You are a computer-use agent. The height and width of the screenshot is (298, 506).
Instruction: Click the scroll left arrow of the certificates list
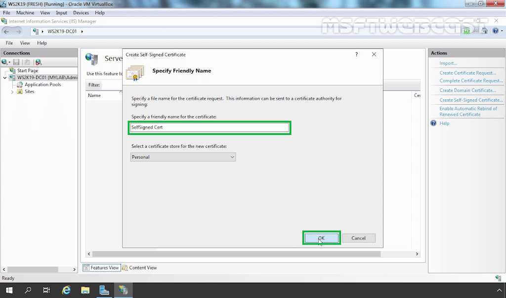[89, 254]
